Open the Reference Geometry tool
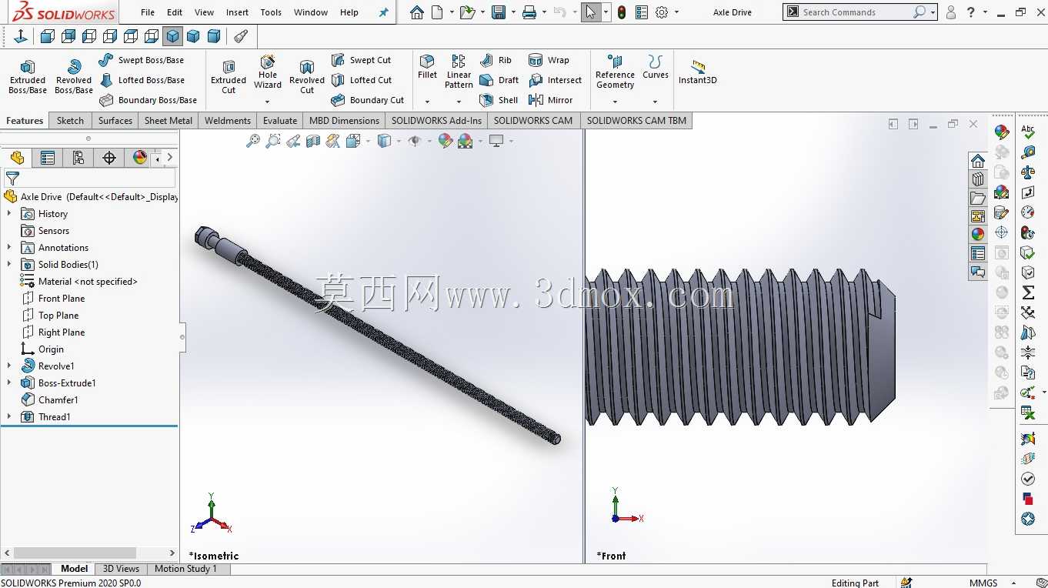Image resolution: width=1048 pixels, height=588 pixels. coord(615,72)
